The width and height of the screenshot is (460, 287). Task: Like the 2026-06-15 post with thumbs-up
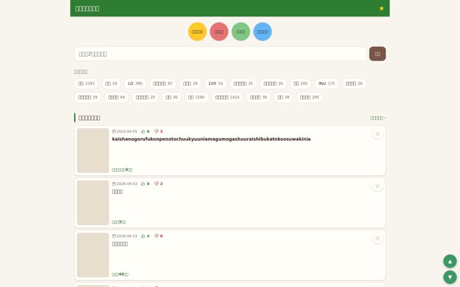(143, 236)
